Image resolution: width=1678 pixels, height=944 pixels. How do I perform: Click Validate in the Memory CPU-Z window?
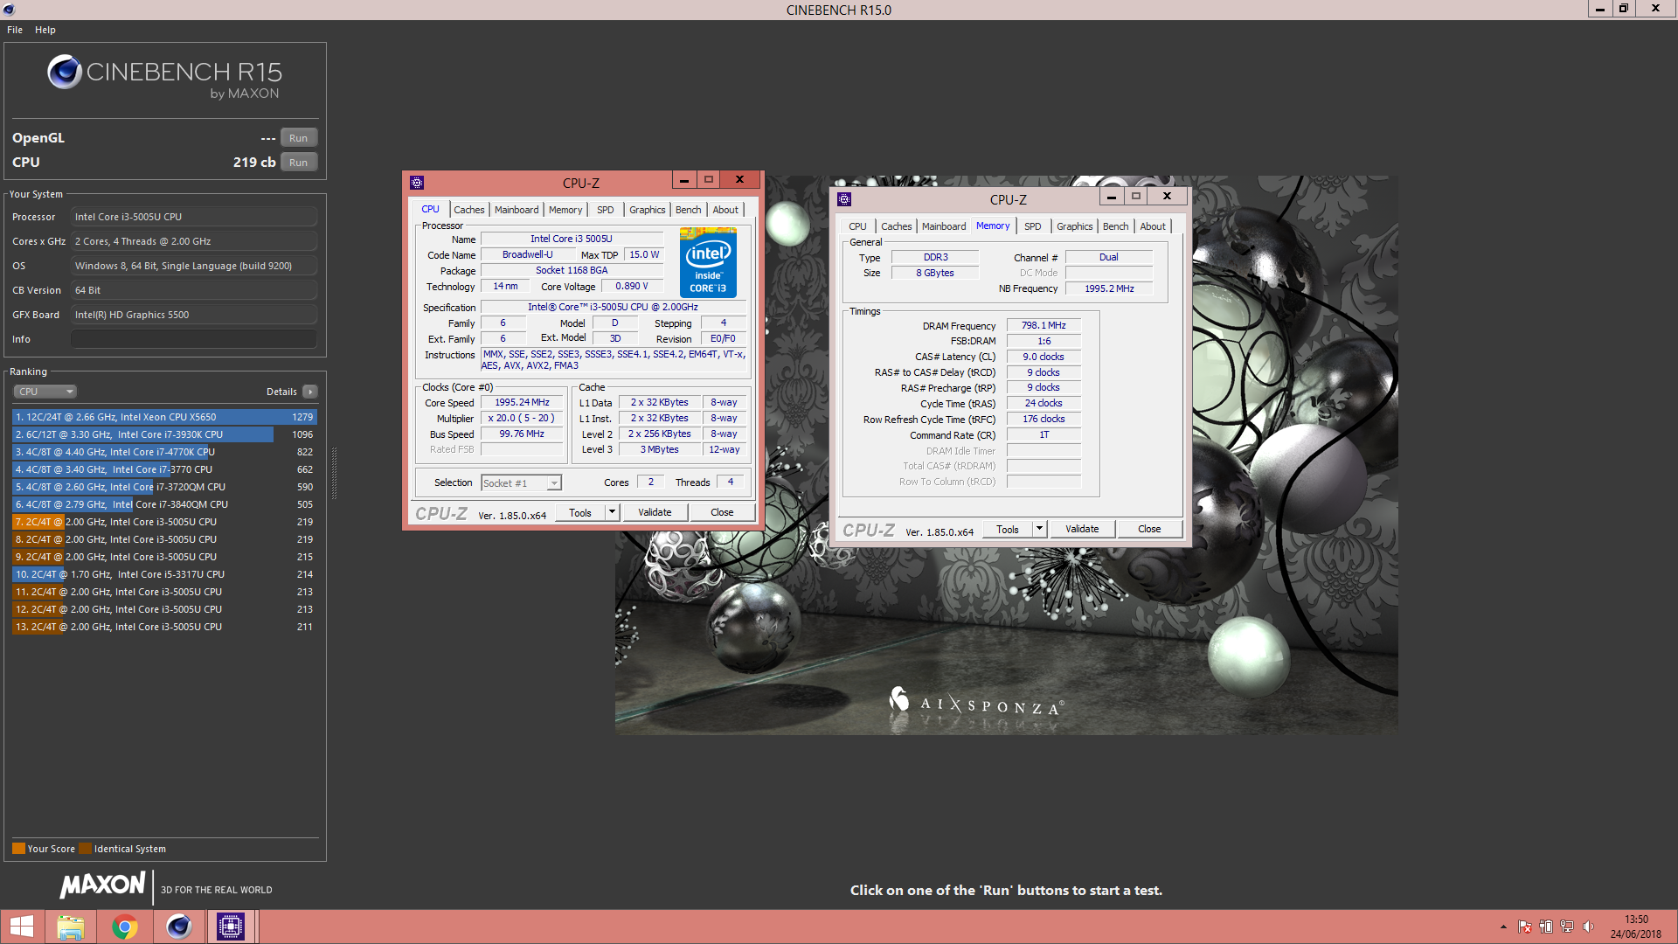[1082, 529]
